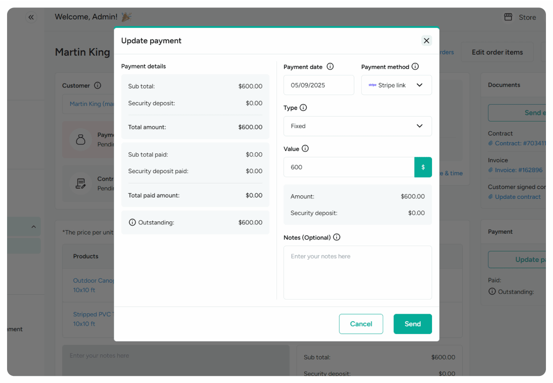Click the Outstanding info icon
The width and height of the screenshot is (553, 383).
coord(132,222)
